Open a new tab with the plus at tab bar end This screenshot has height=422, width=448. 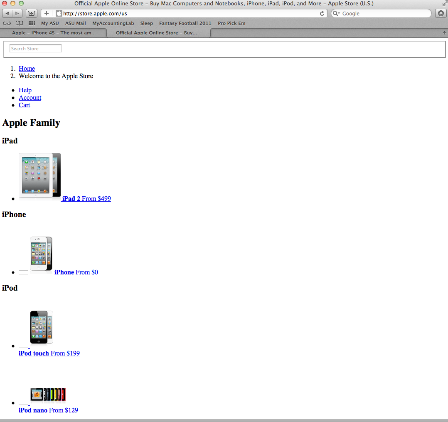coord(444,33)
